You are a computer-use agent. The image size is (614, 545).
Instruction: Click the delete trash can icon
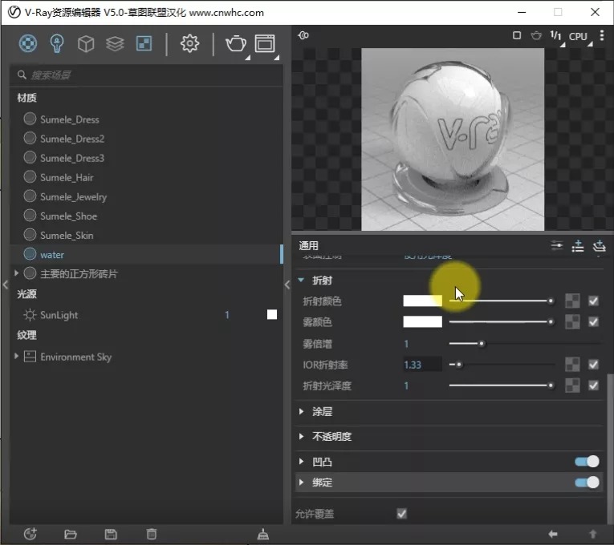pyautogui.click(x=152, y=534)
